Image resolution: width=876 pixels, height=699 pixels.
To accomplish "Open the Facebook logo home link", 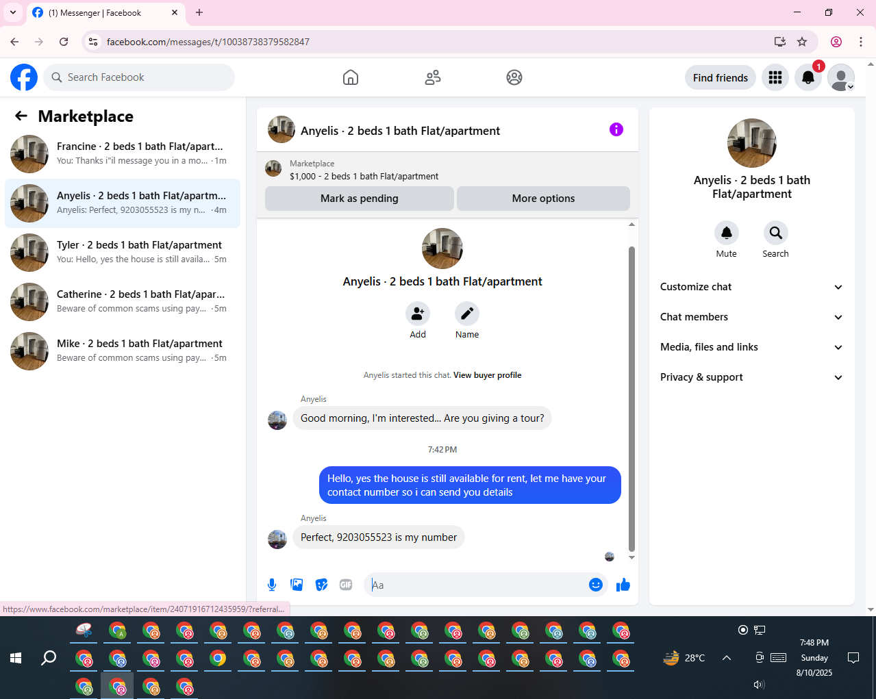I will pos(24,77).
